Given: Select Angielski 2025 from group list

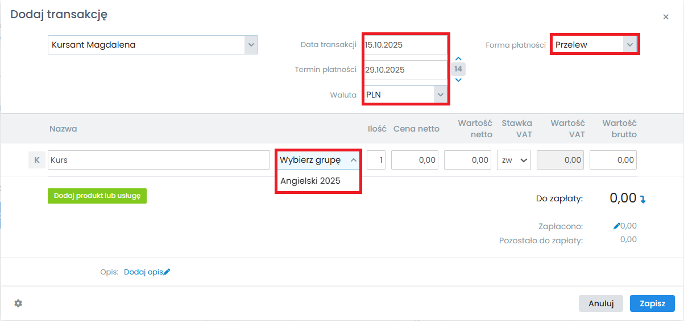Looking at the screenshot, I should click(310, 181).
